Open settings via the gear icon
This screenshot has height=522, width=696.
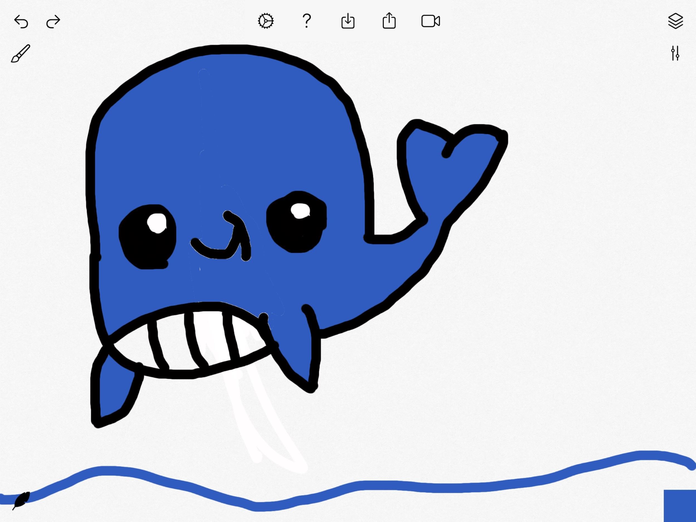click(266, 21)
